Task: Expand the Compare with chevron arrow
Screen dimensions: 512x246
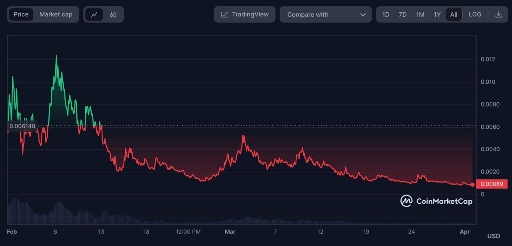Action: click(363, 15)
